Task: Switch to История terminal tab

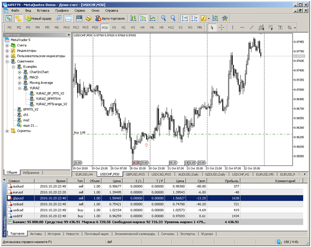Action: (54, 234)
